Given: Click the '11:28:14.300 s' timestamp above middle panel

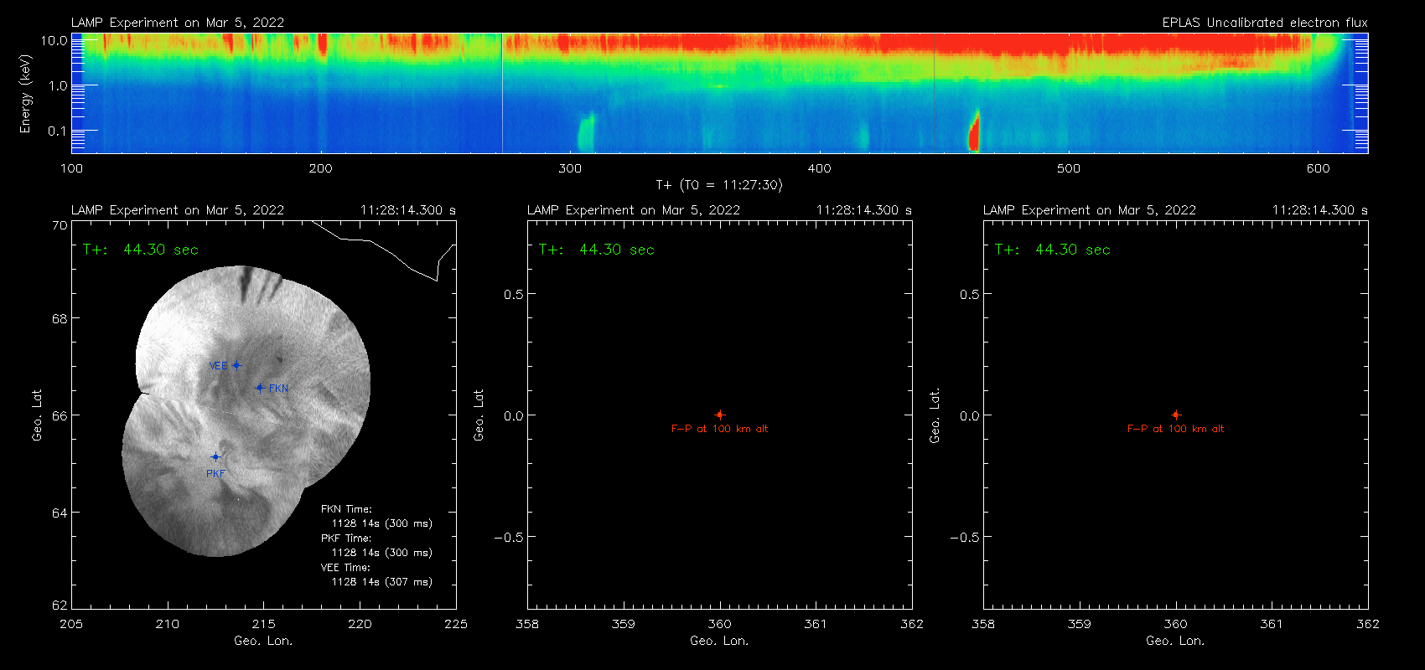Looking at the screenshot, I should 864,210.
